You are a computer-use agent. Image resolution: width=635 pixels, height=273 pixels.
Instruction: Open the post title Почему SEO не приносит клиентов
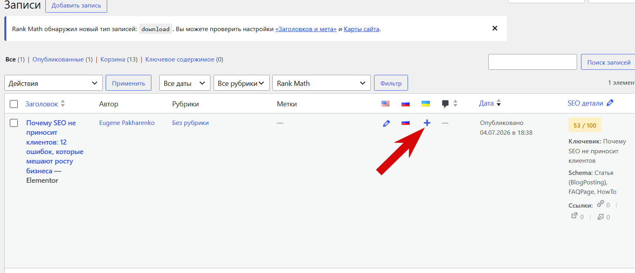pos(55,147)
